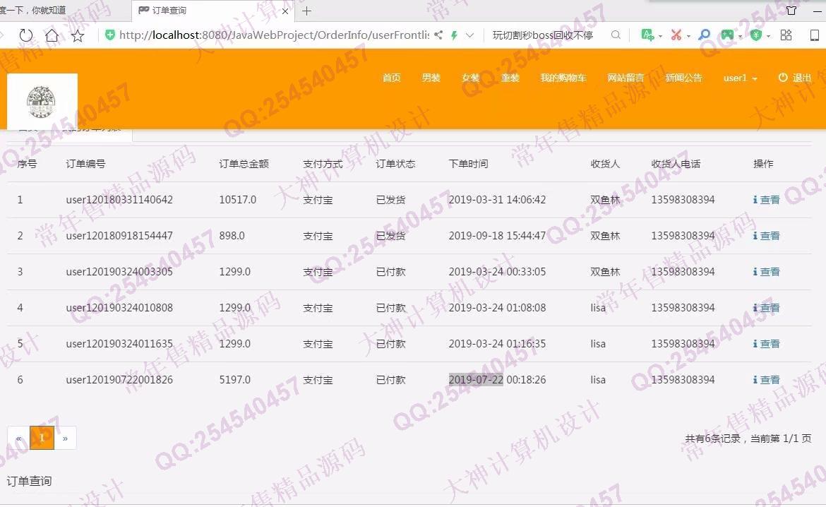This screenshot has width=826, height=507.
Task: Click highlighted date 2019-07-22
Action: [x=476, y=379]
